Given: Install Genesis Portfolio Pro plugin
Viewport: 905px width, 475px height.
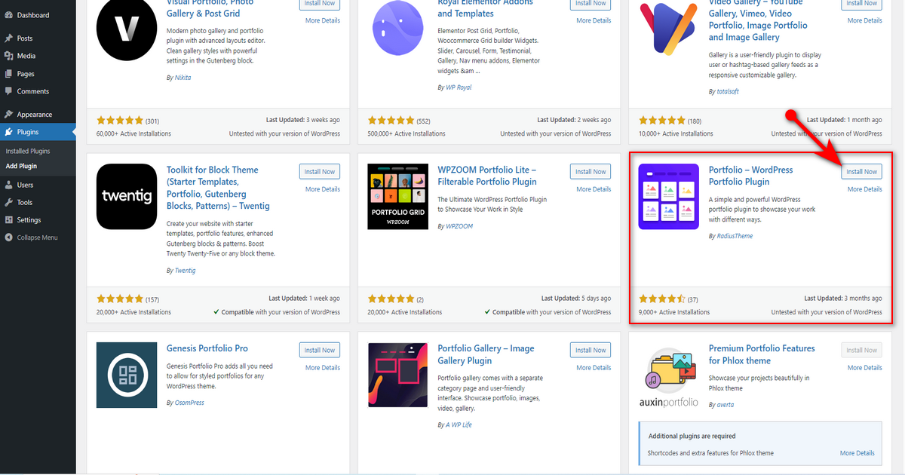Looking at the screenshot, I should pos(320,351).
